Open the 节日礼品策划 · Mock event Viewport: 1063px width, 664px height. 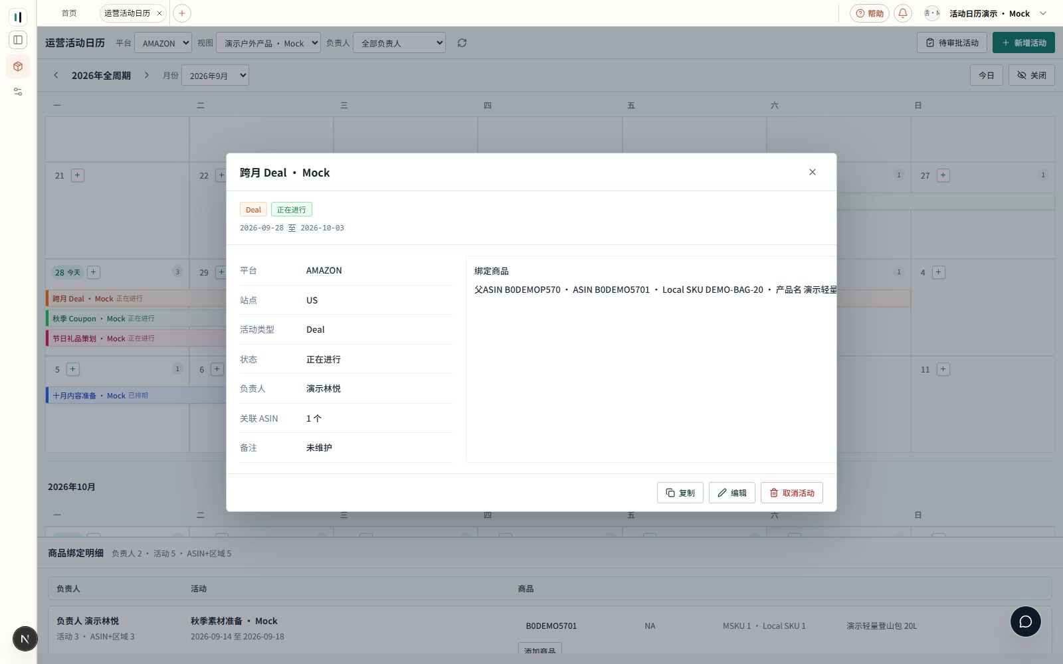136,339
